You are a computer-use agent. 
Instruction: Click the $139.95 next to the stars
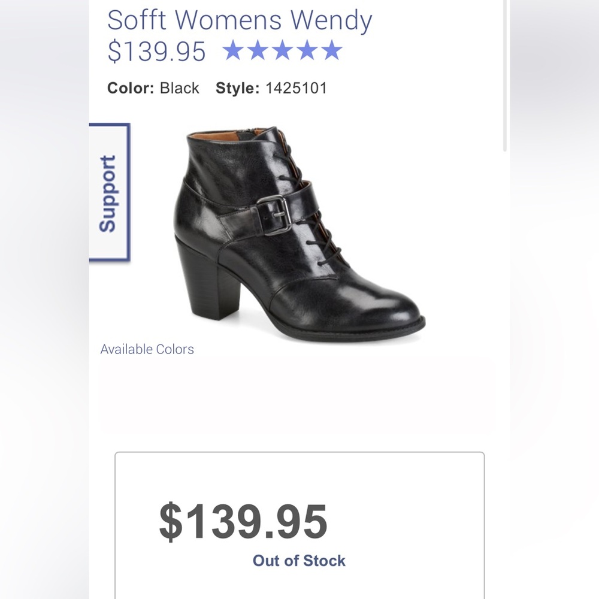tap(156, 51)
